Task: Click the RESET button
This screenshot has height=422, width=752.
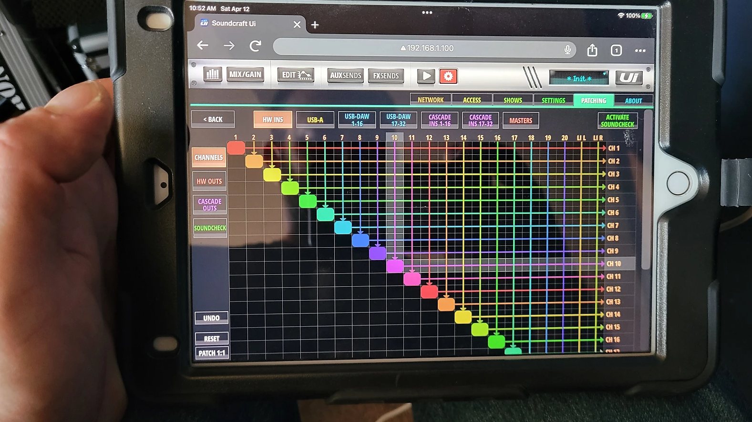Action: click(212, 339)
